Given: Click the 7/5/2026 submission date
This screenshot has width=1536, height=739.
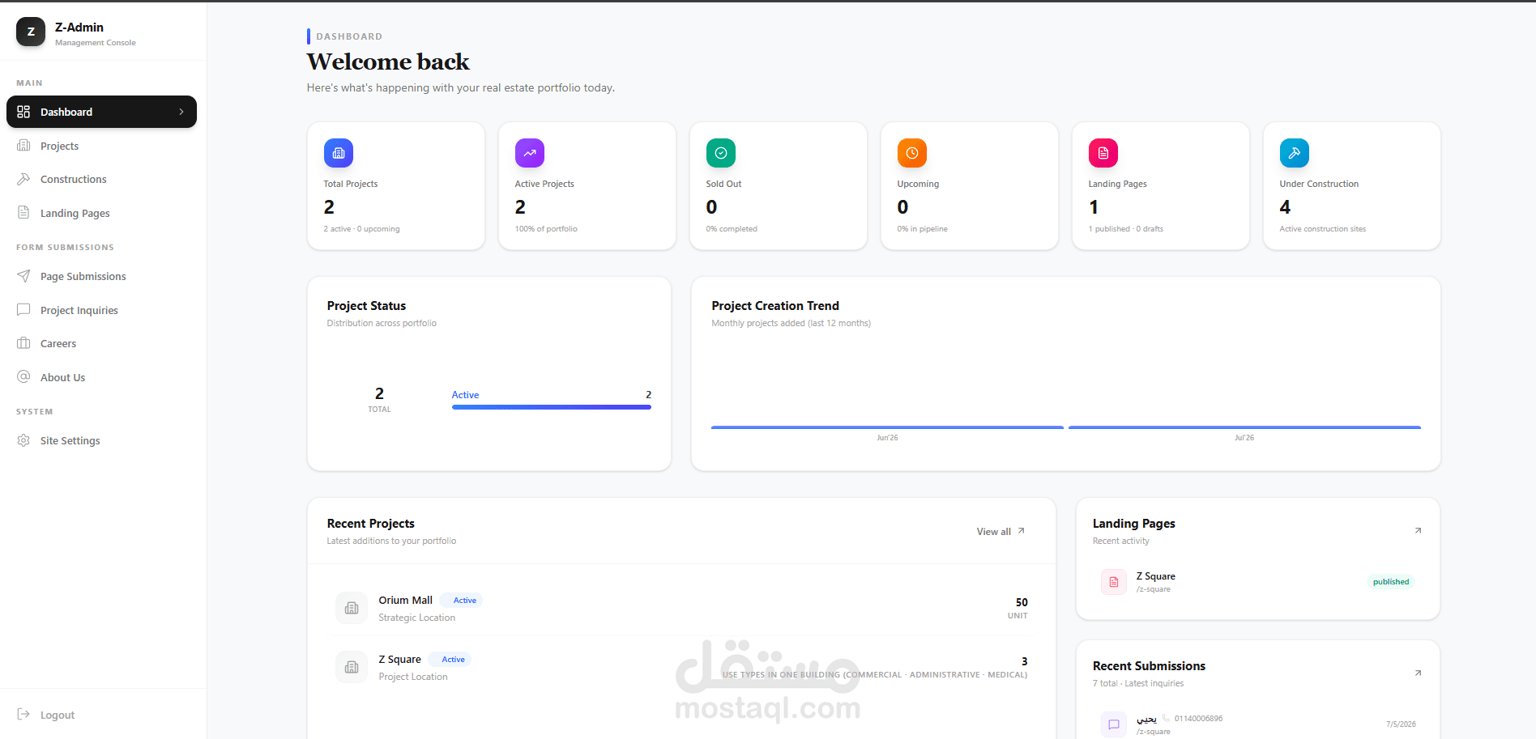Looking at the screenshot, I should click(x=1401, y=724).
